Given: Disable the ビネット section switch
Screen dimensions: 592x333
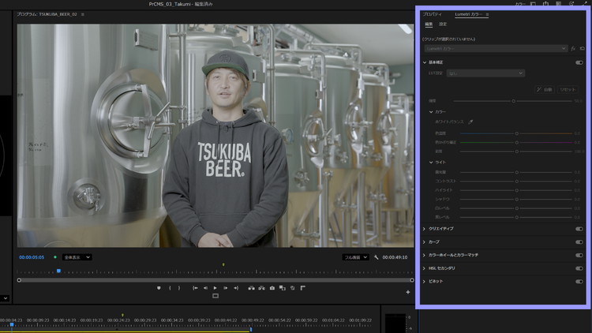Looking at the screenshot, I should 579,281.
